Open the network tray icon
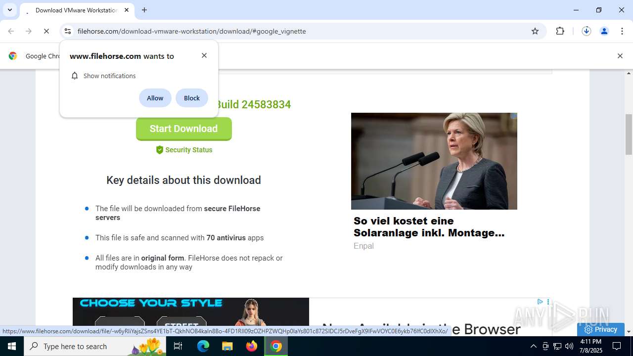633x356 pixels. click(557, 346)
